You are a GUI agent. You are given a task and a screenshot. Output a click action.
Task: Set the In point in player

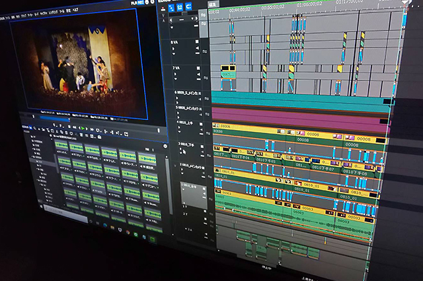(54, 125)
